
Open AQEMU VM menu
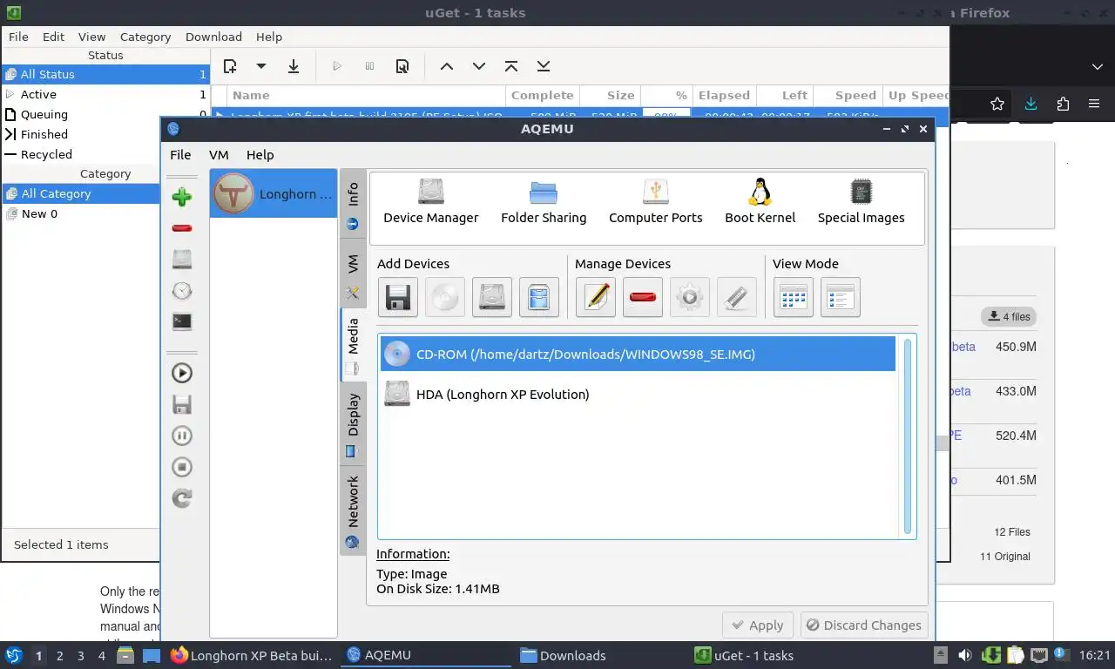tap(219, 154)
